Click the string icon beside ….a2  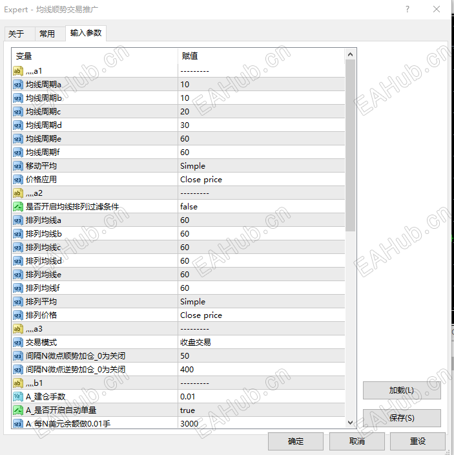tap(17, 193)
